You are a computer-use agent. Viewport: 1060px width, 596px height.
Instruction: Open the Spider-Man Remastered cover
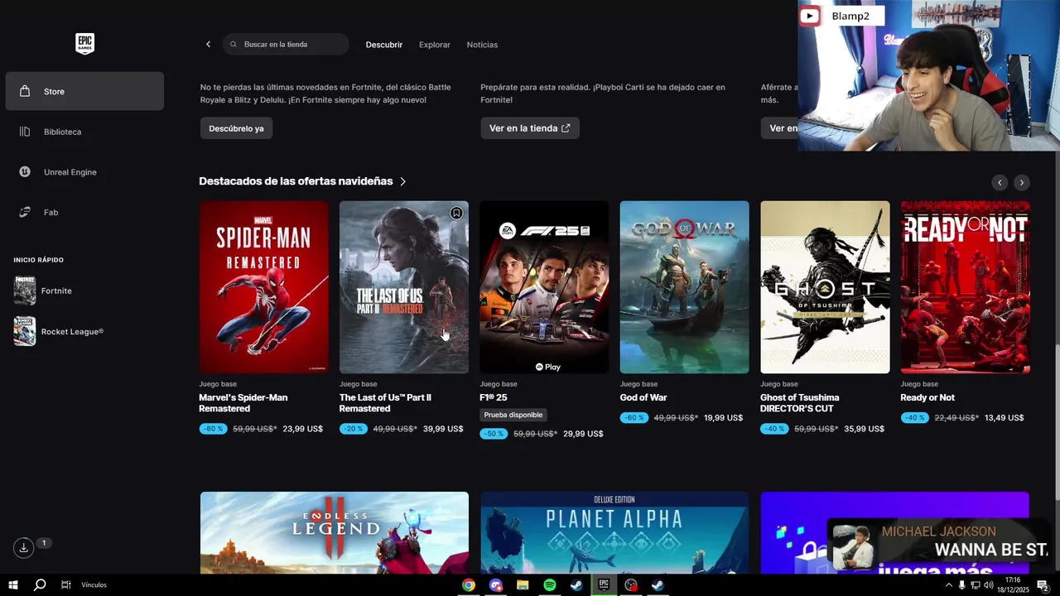pos(264,287)
